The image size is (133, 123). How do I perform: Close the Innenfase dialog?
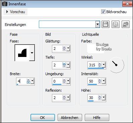pos(127,4)
